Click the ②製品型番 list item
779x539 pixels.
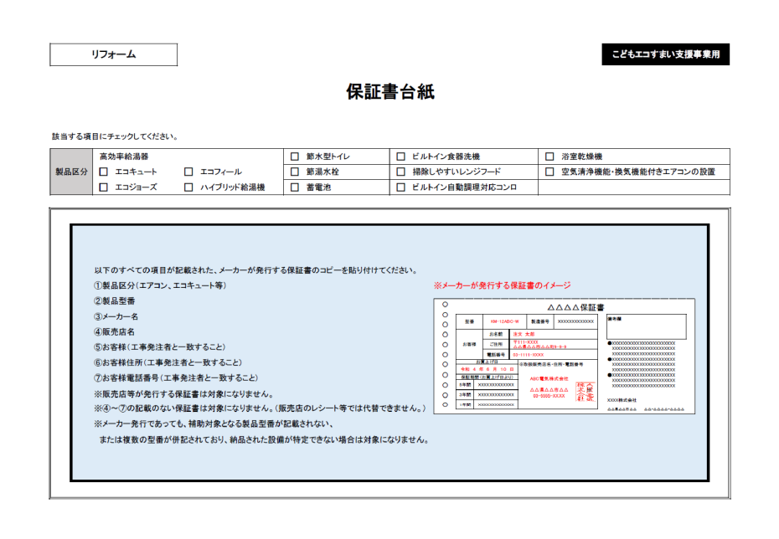pyautogui.click(x=115, y=300)
